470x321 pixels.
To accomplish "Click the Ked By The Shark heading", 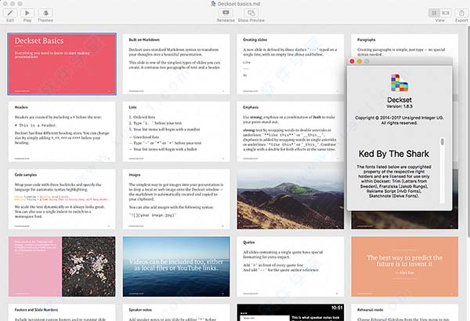I will (x=394, y=154).
